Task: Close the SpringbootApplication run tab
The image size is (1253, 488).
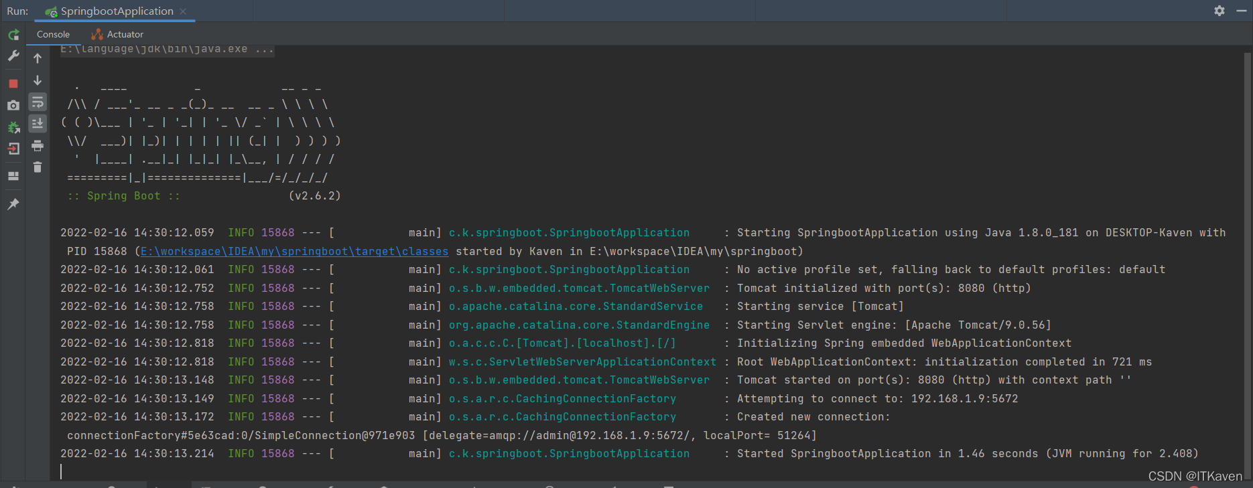Action: tap(183, 11)
